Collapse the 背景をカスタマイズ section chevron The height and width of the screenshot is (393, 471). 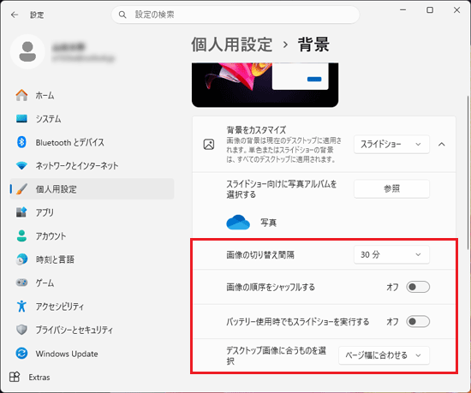tap(442, 145)
